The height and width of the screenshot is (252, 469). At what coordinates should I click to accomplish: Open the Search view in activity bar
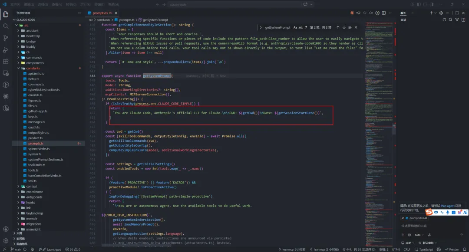[x=6, y=26]
